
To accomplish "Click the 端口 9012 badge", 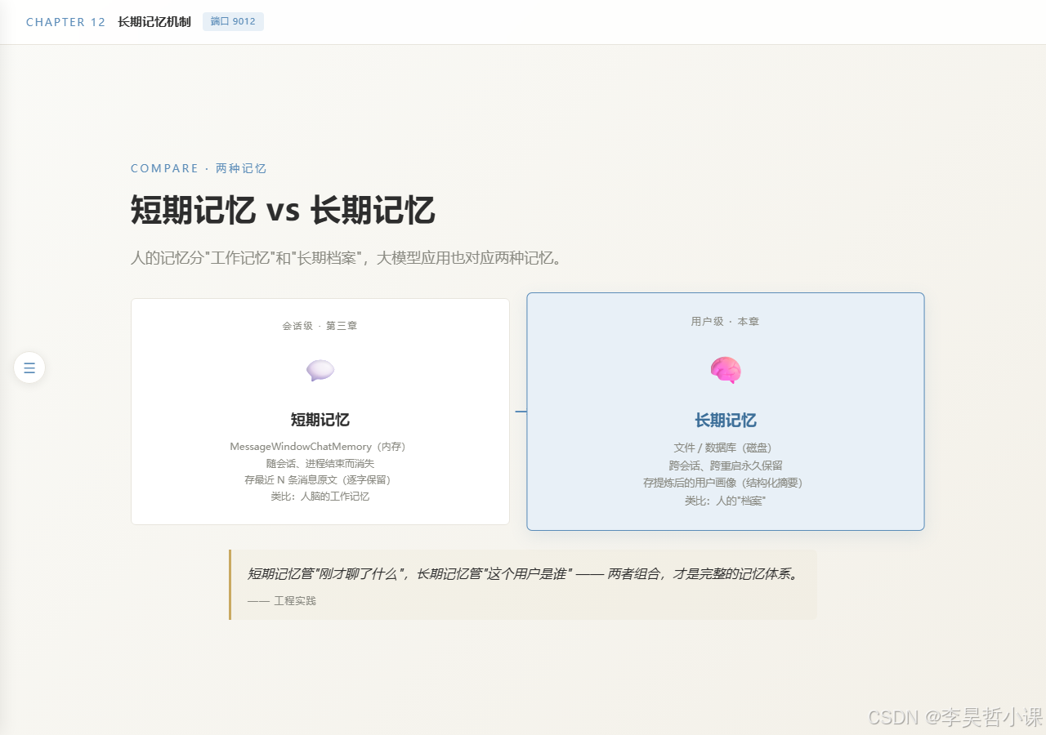I will click(233, 21).
